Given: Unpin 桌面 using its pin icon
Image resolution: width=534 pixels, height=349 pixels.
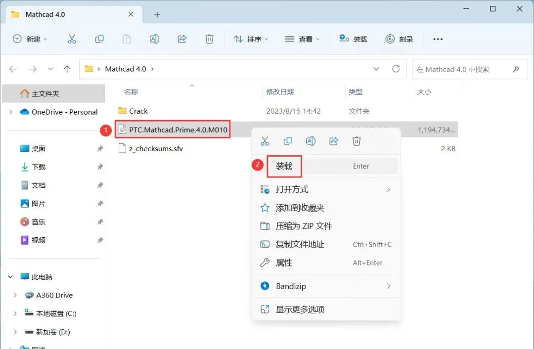Looking at the screenshot, I should click(100, 149).
